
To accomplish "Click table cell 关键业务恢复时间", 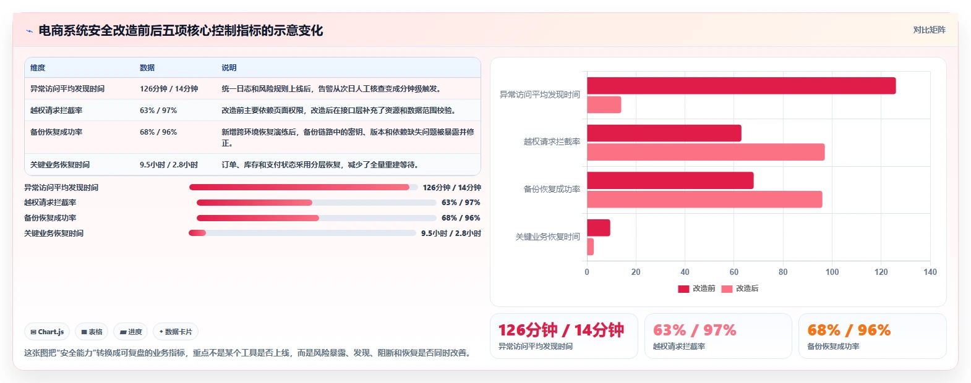I will click(x=60, y=165).
